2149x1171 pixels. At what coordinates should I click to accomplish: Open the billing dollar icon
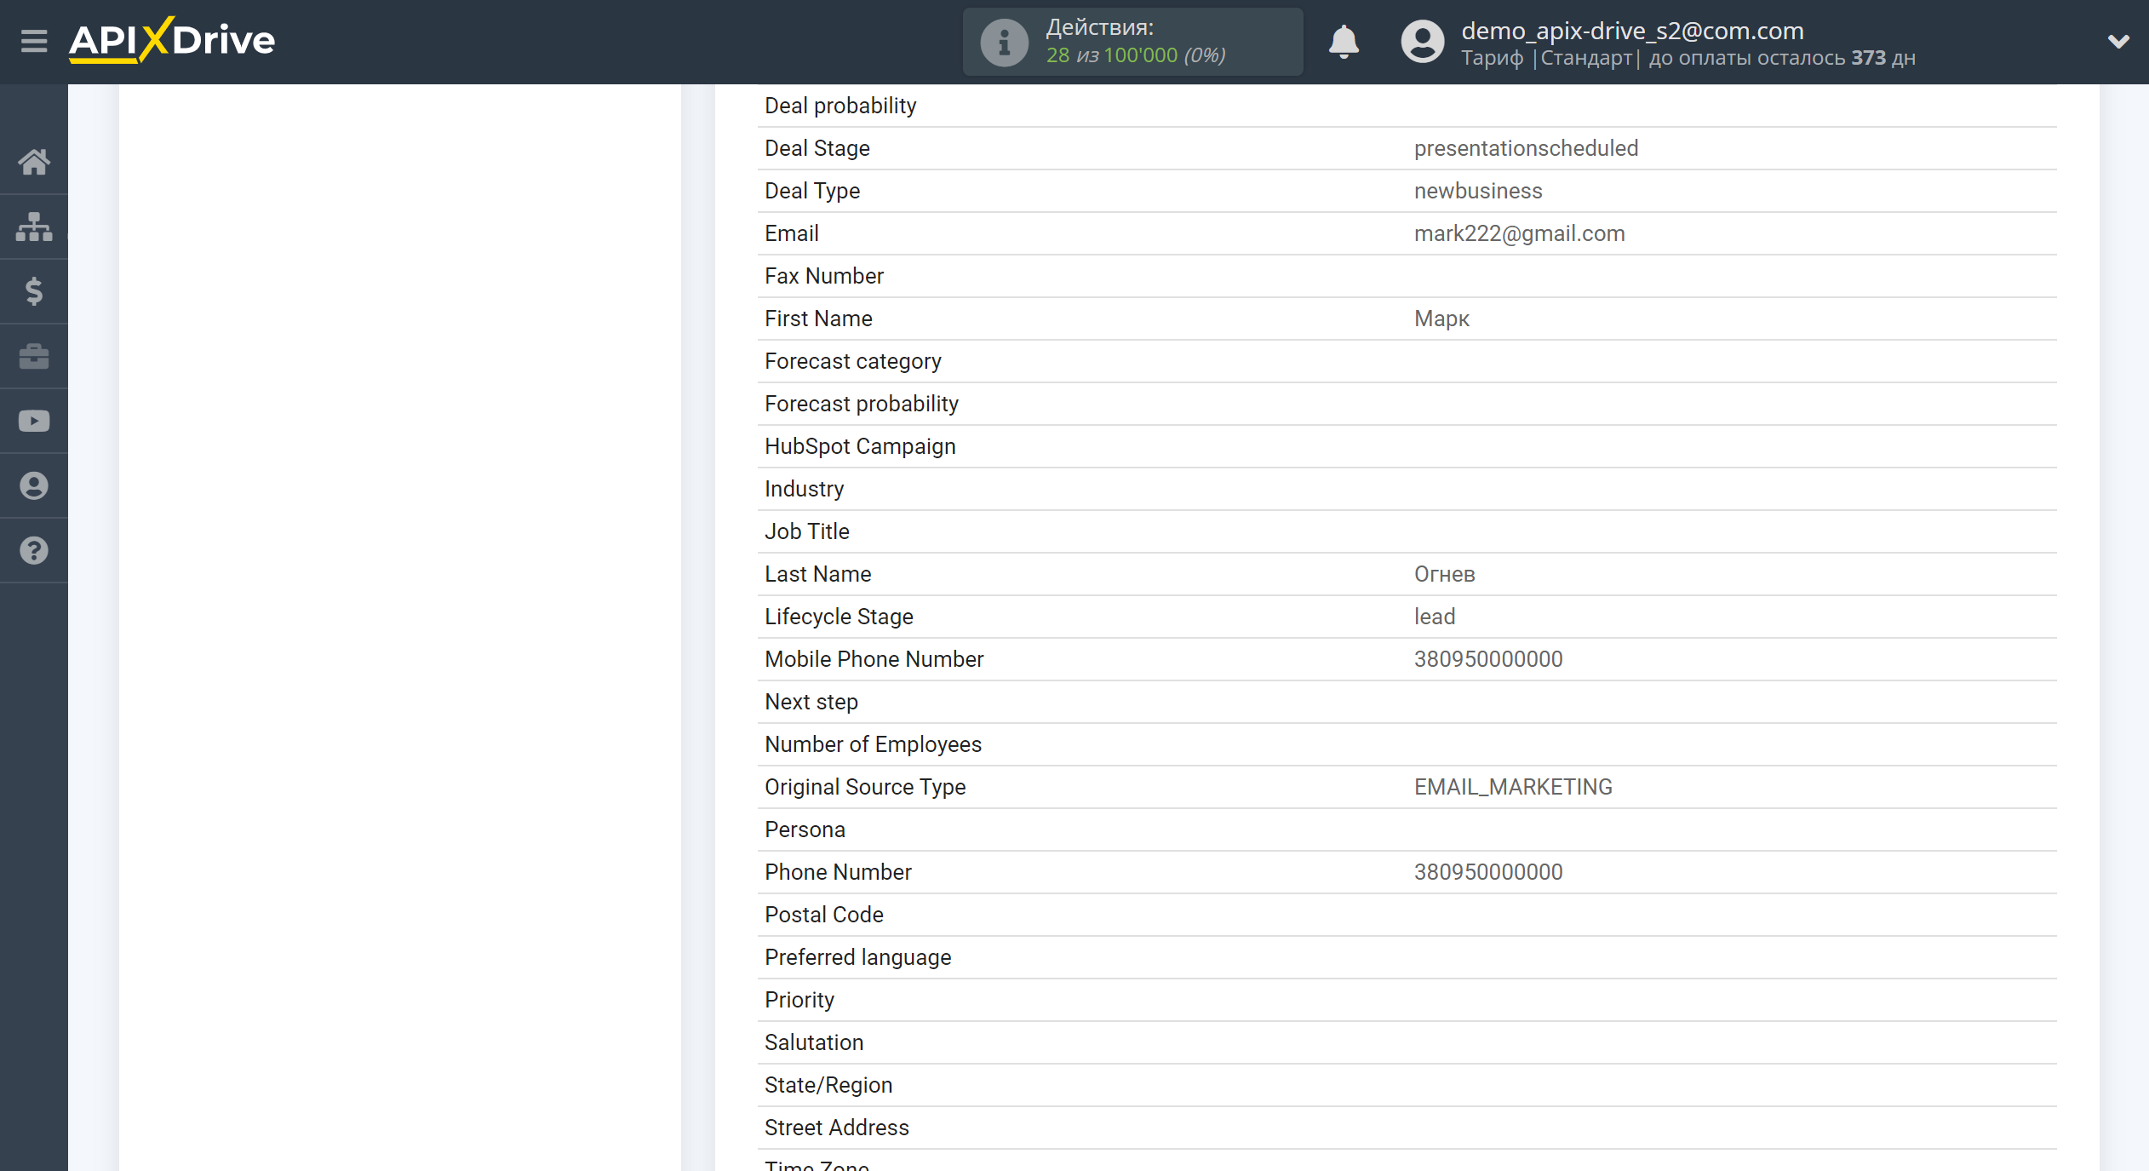34,291
